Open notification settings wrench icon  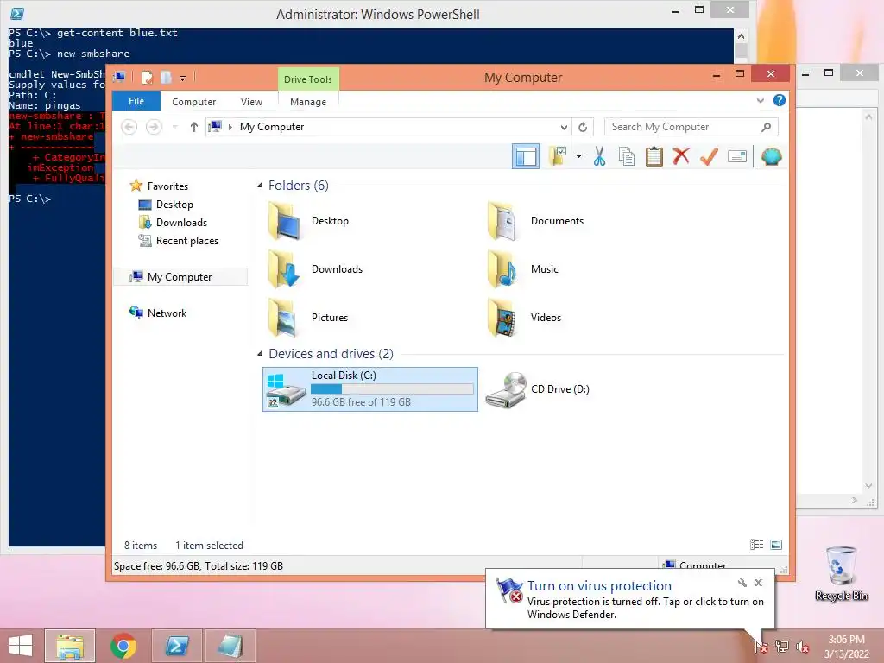click(x=742, y=583)
